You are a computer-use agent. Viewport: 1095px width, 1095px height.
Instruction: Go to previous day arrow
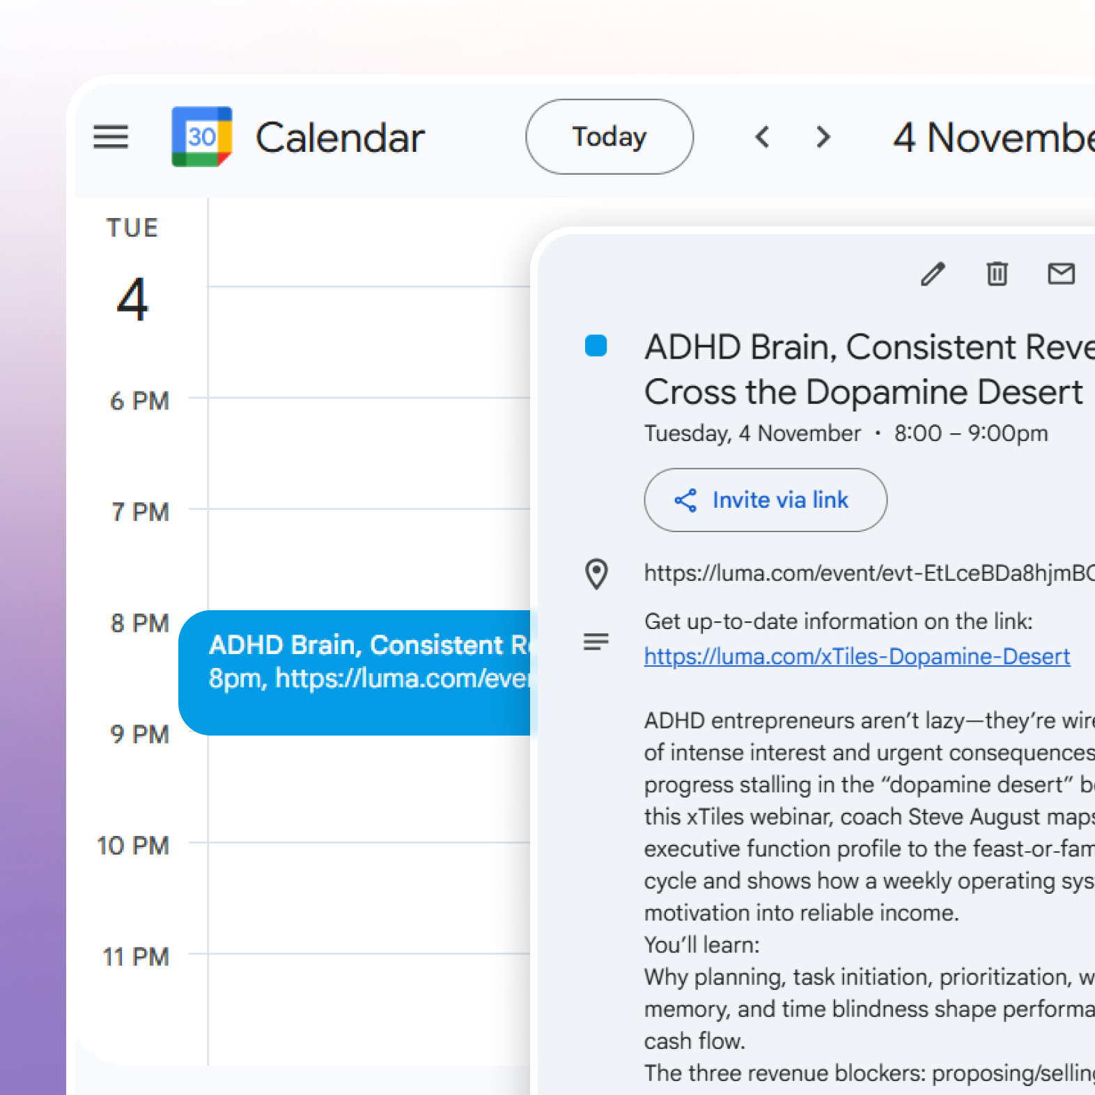click(763, 137)
